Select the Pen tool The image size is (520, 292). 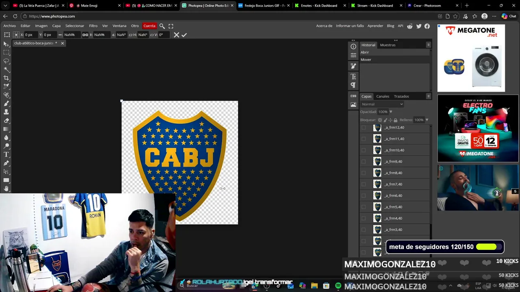tap(6, 163)
